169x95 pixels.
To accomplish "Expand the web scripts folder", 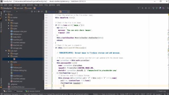I will coord(9,26).
